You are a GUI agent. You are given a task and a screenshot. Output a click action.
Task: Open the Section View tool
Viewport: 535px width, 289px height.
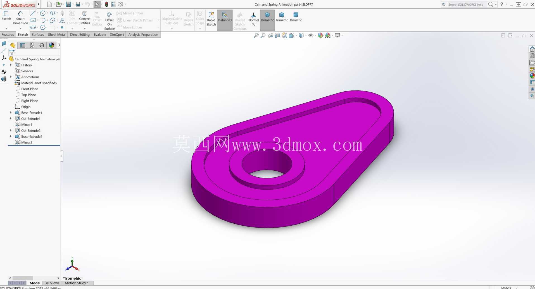point(277,35)
